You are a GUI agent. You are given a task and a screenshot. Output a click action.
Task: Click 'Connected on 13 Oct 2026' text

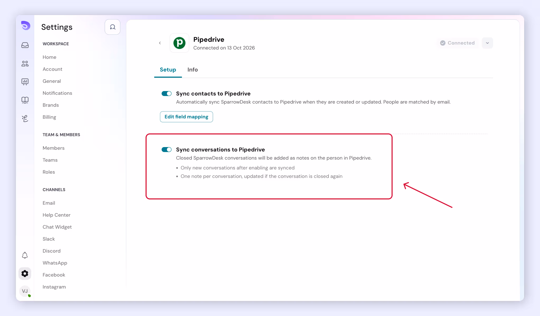click(224, 48)
